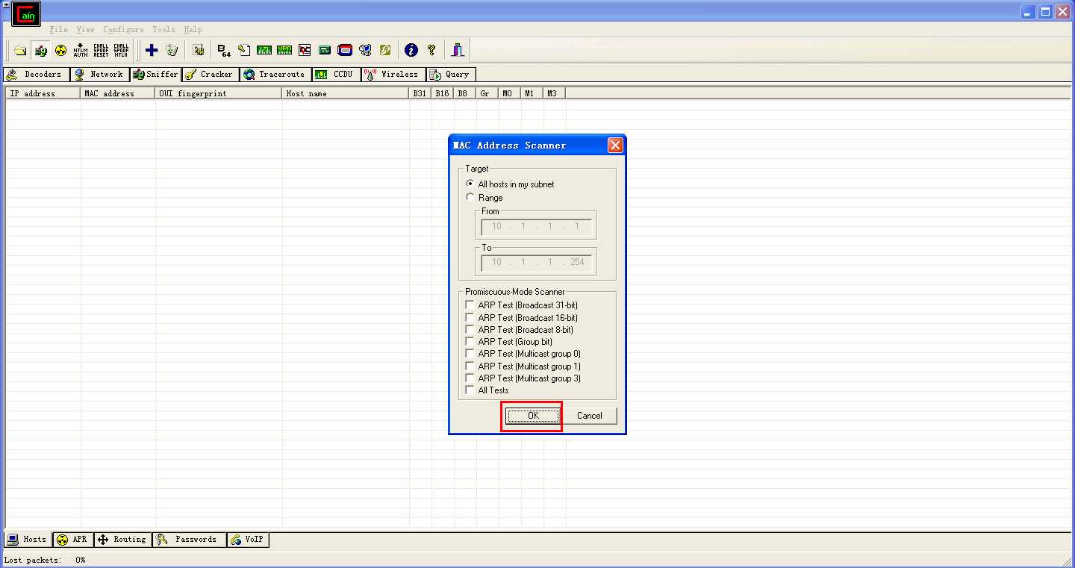Click the olive key-box toolbar icon
The image size is (1075, 568).
coord(385,50)
